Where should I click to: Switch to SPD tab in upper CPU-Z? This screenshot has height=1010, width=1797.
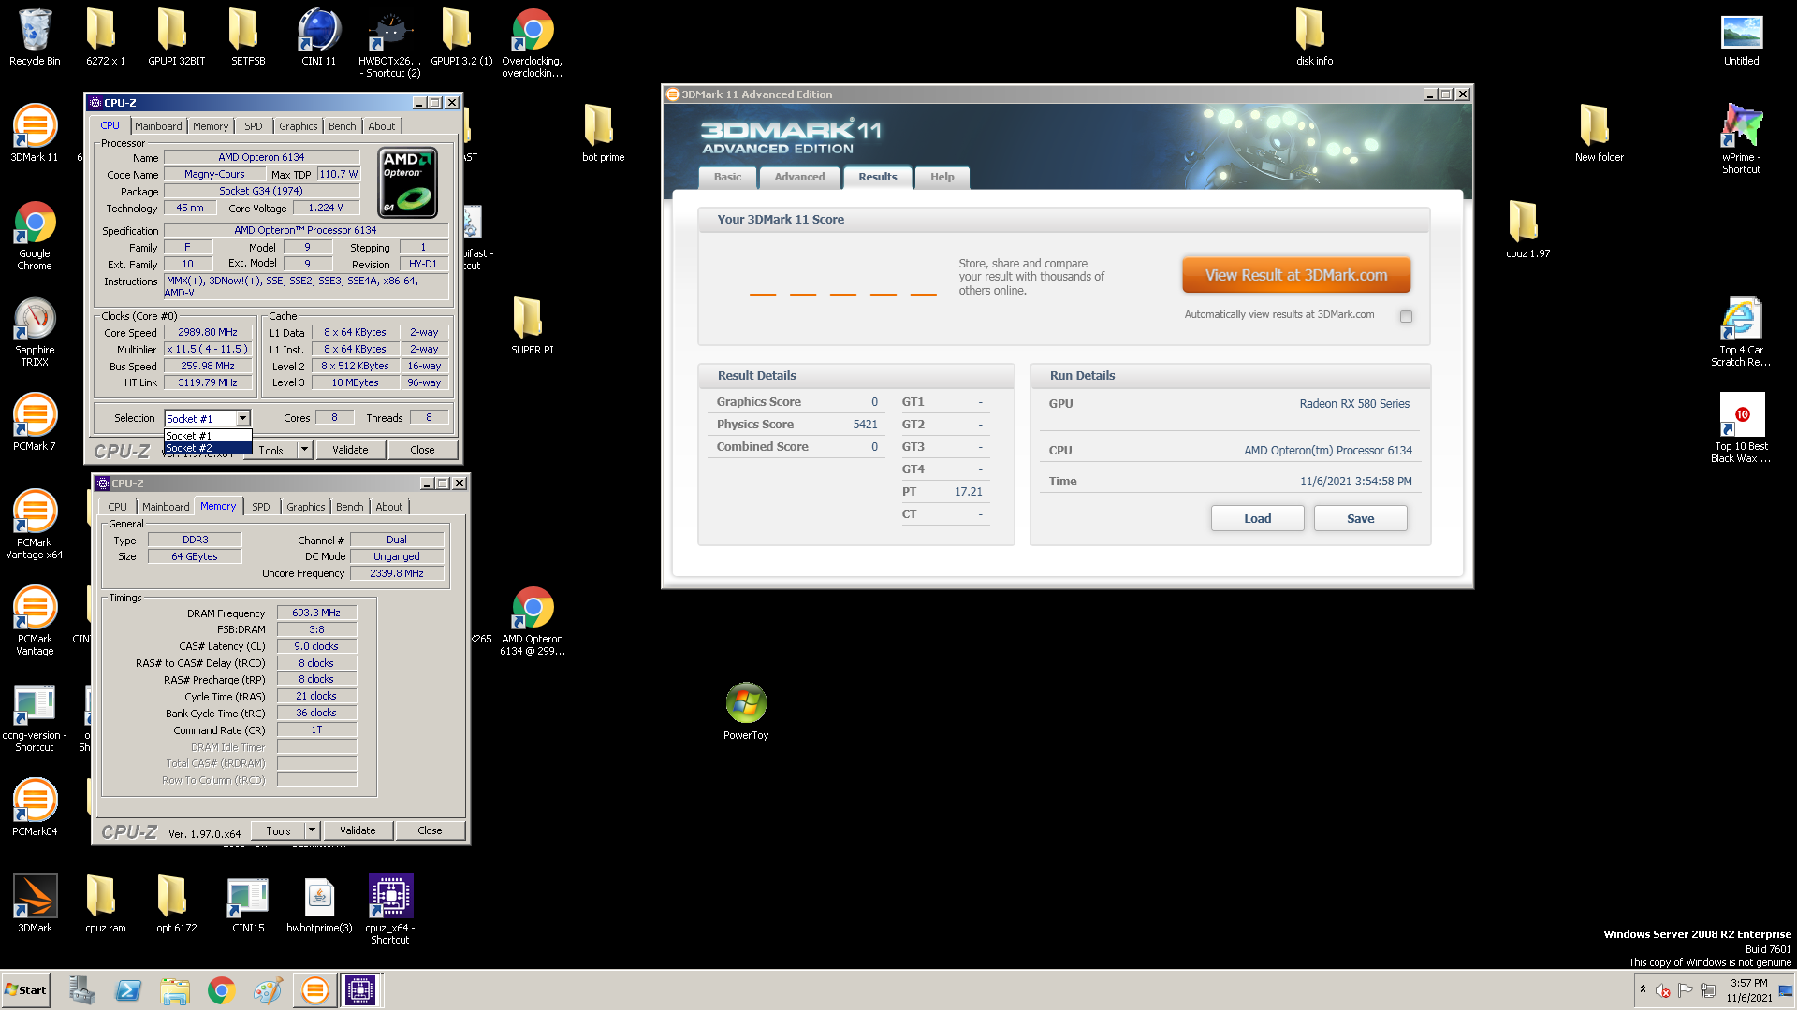click(253, 126)
